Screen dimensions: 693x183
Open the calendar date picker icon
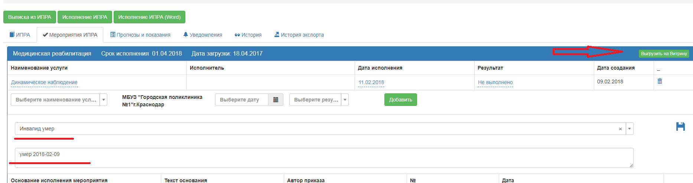pyautogui.click(x=276, y=100)
